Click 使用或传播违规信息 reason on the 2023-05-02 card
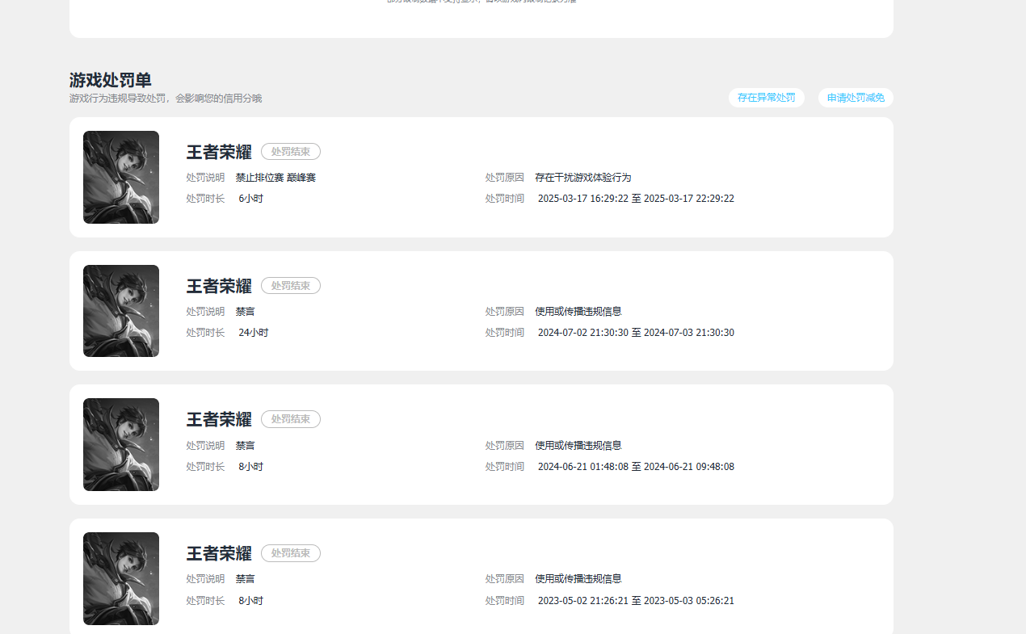 [x=578, y=579]
